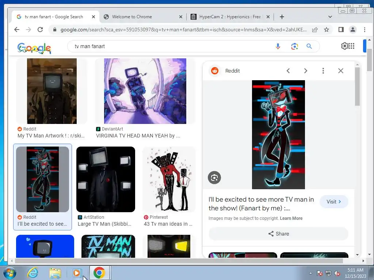This screenshot has height=280, width=374.
Task: Open Google settings gear
Action: pos(344,46)
